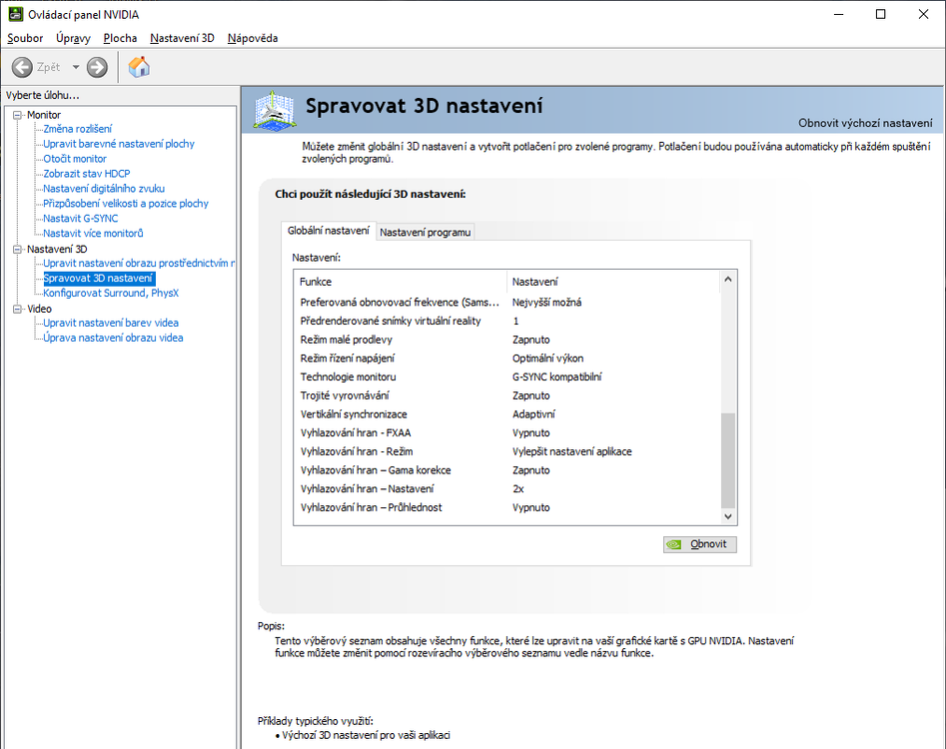This screenshot has height=749, width=946.
Task: Click the NVIDIA app icon in title bar
Action: click(x=15, y=14)
